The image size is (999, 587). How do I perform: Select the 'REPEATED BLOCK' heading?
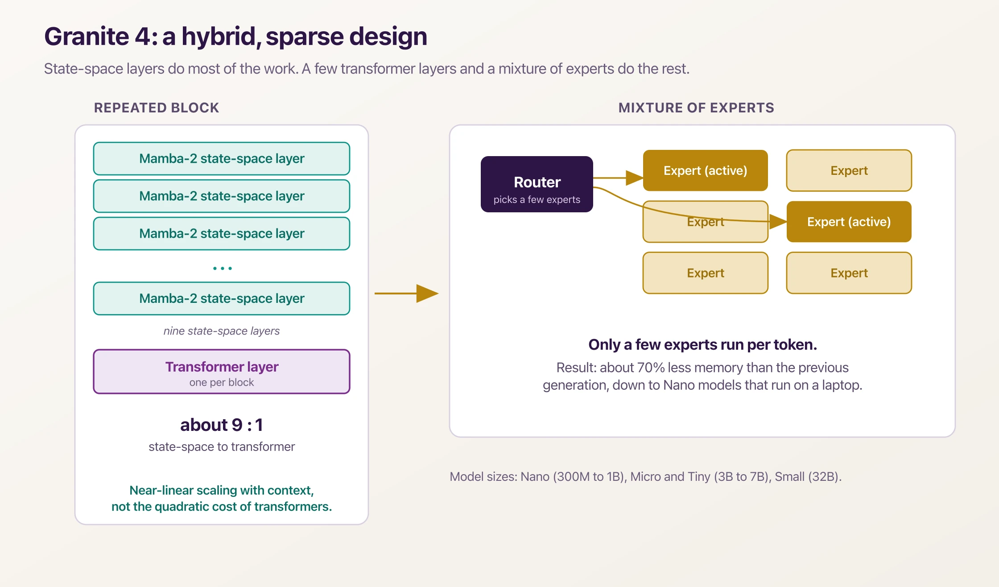pos(157,107)
